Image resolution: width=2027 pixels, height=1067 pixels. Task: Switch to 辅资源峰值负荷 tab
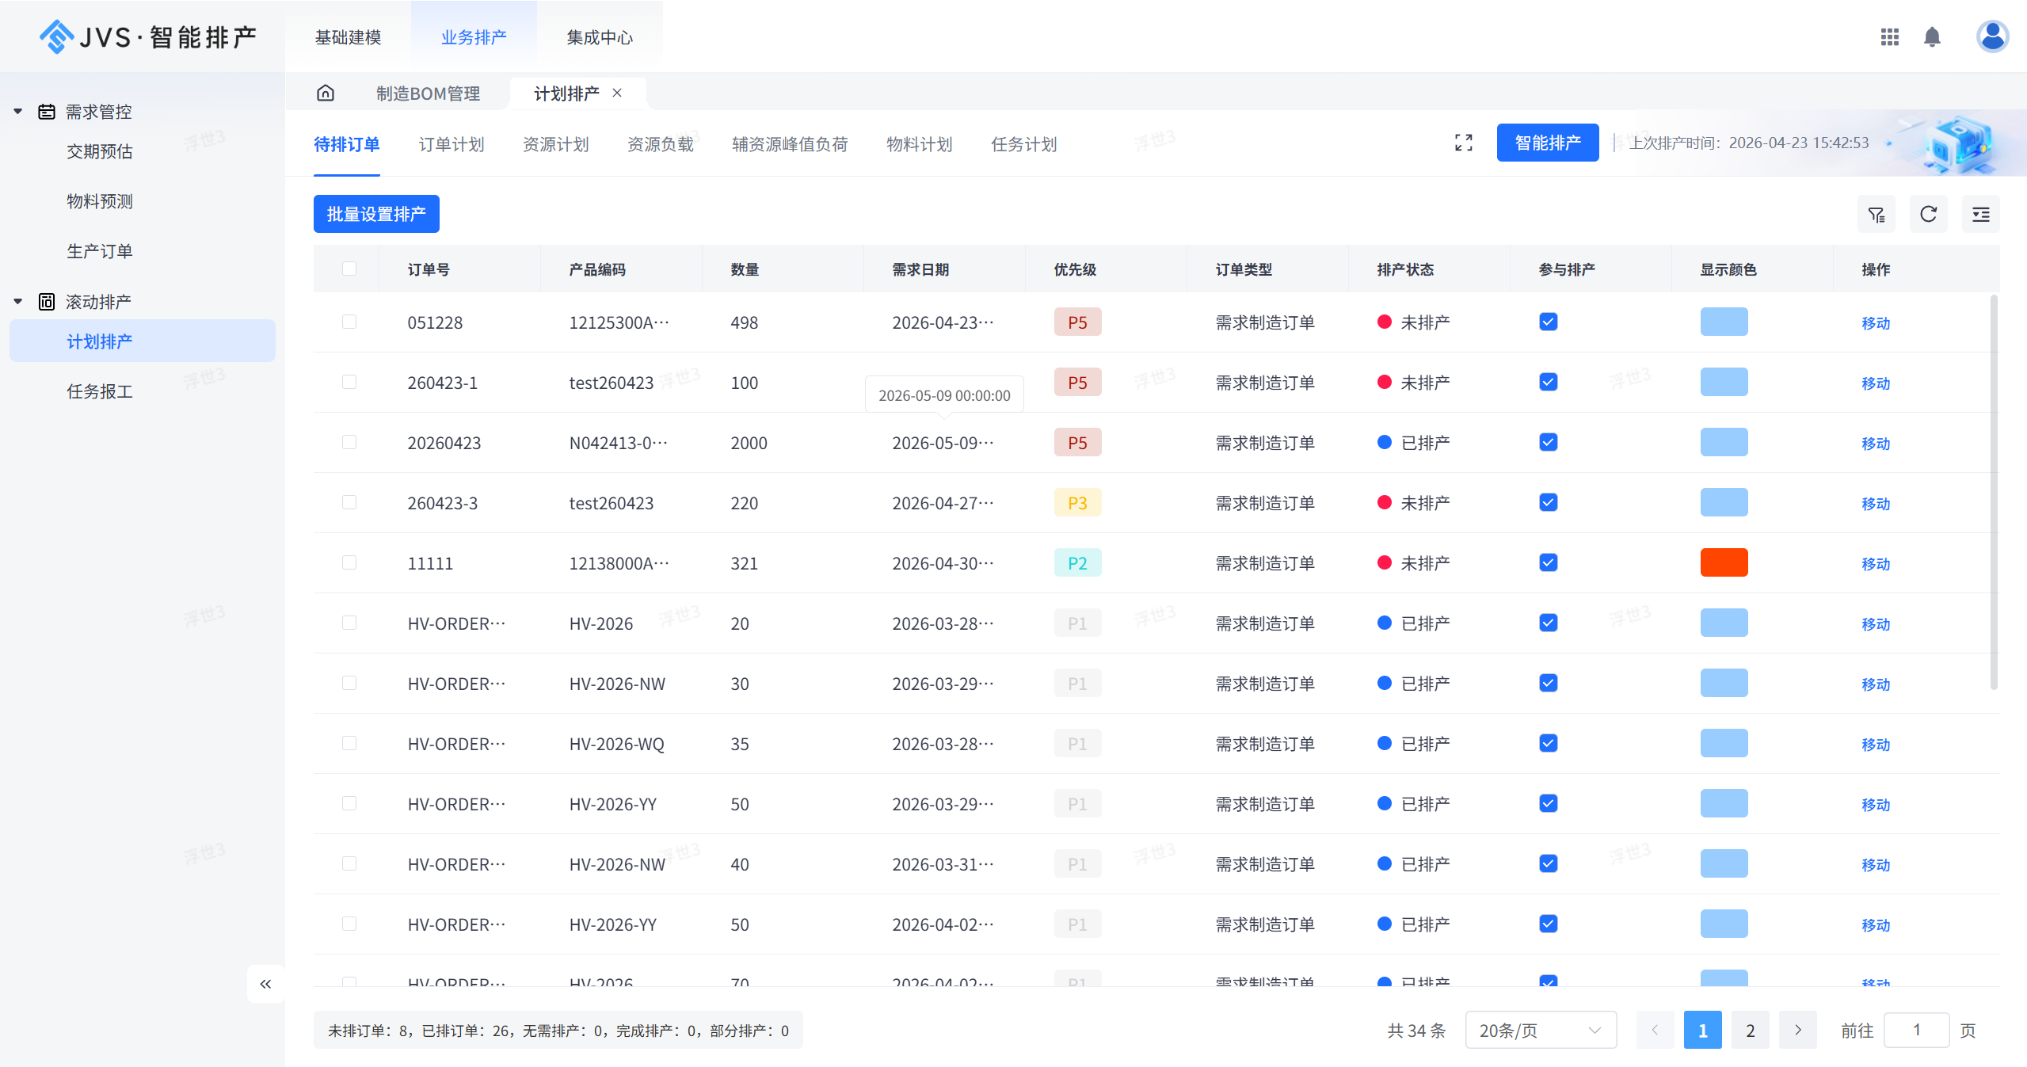[790, 144]
